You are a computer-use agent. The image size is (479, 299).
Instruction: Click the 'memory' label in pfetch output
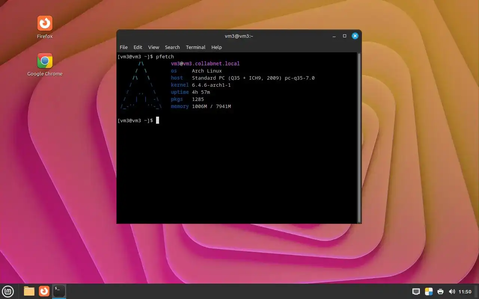pos(180,106)
